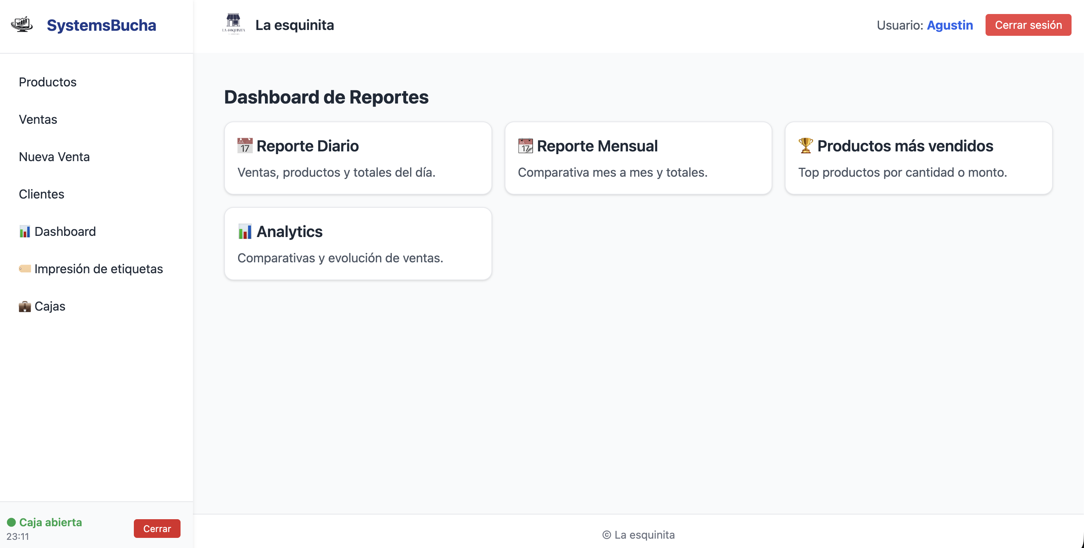
Task: Click the briefcase icon next to Cajas
Action: 25,306
